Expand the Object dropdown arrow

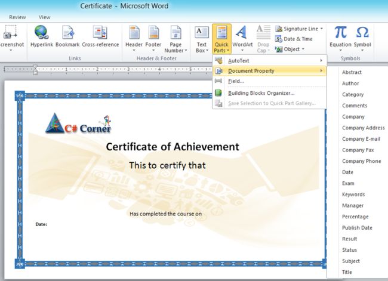point(303,50)
